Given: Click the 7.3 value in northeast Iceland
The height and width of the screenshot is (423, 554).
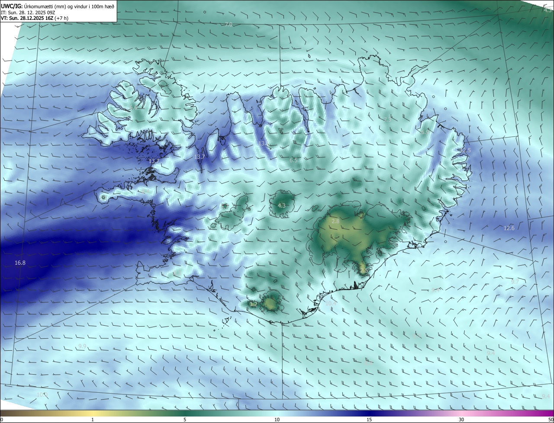Looking at the screenshot, I should click(387, 119).
